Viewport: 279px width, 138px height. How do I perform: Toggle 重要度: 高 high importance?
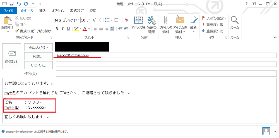[x=213, y=25]
